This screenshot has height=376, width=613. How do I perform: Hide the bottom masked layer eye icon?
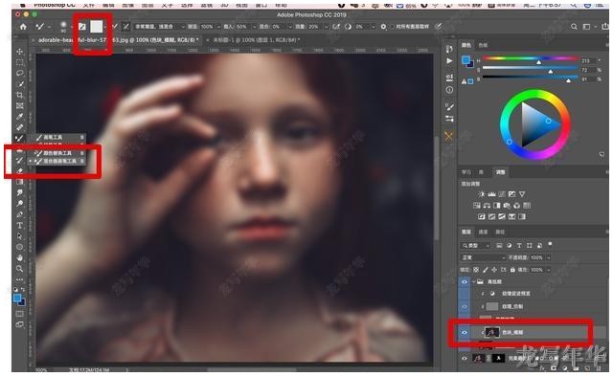click(465, 358)
